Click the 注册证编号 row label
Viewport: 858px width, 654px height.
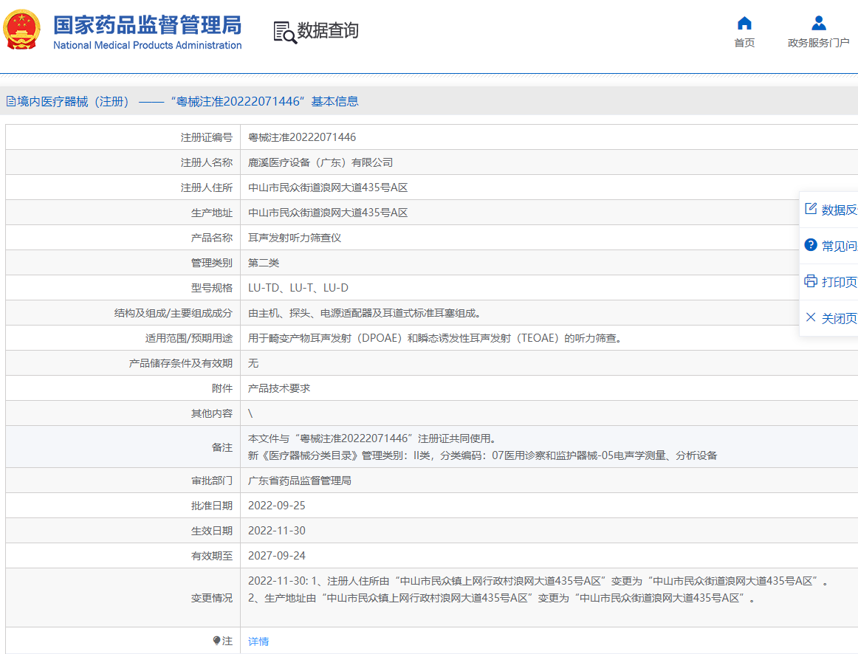point(206,137)
